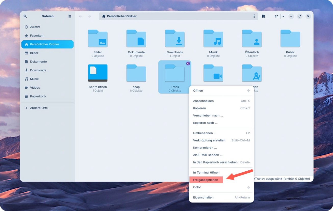Switch to list view using the toolbar icon

click(x=277, y=16)
